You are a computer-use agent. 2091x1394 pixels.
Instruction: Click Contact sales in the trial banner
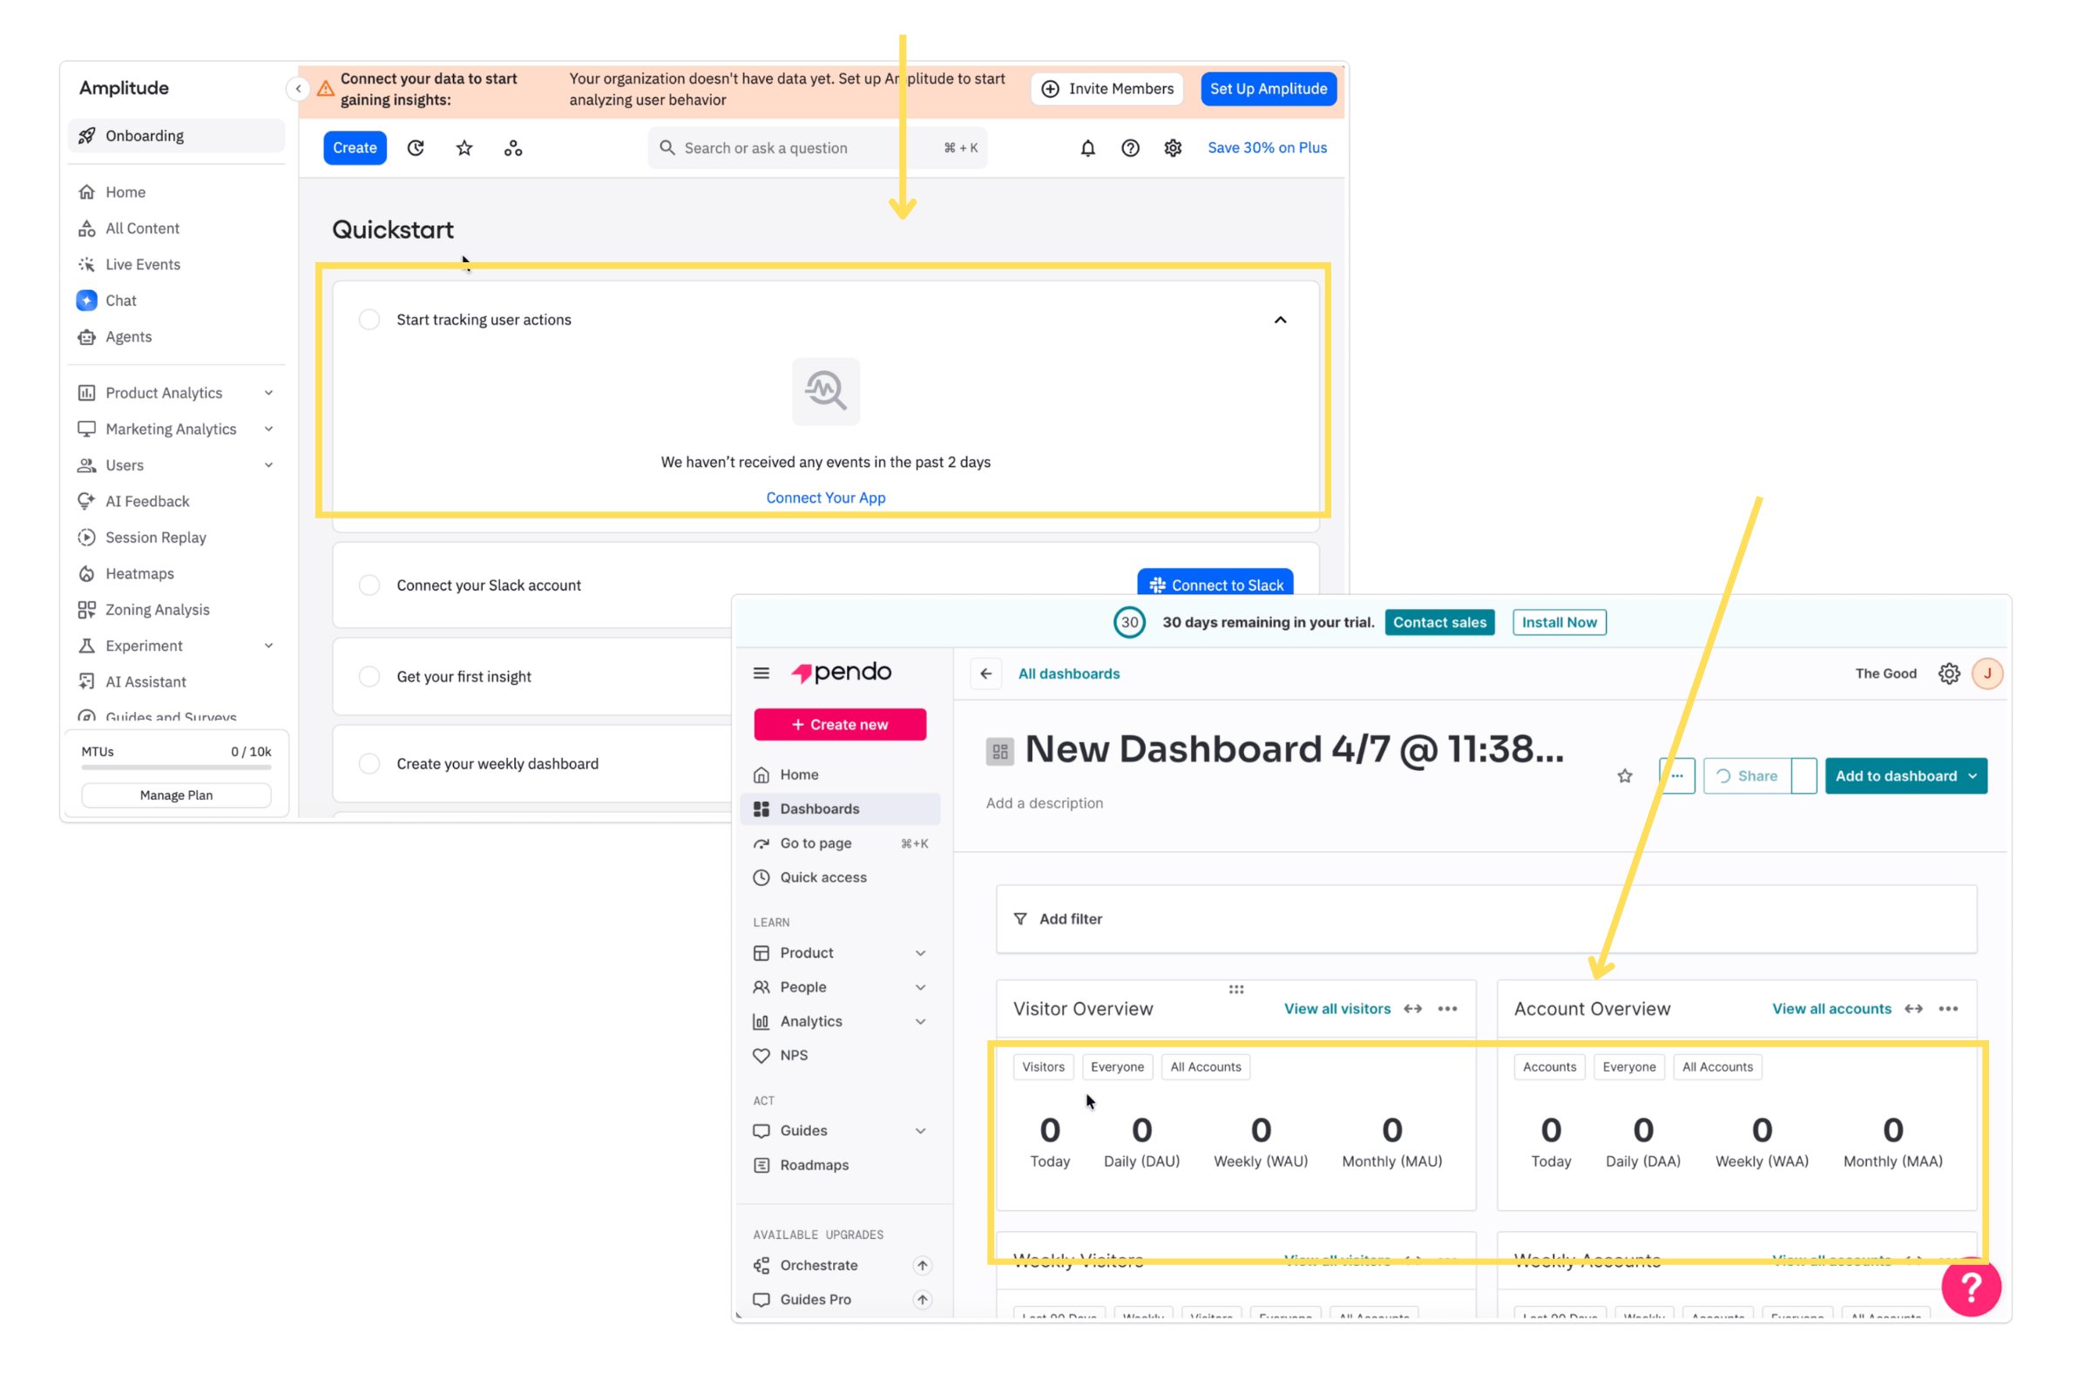pos(1439,622)
